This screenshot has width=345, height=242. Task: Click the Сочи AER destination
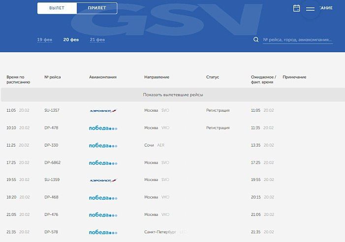pyautogui.click(x=154, y=146)
